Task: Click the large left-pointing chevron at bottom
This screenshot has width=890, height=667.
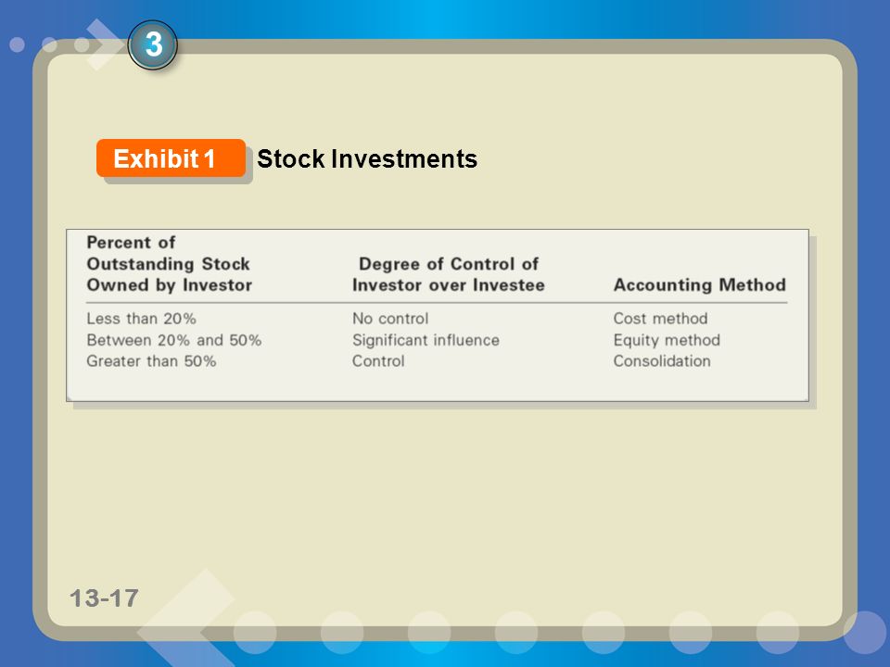Action: (x=187, y=618)
